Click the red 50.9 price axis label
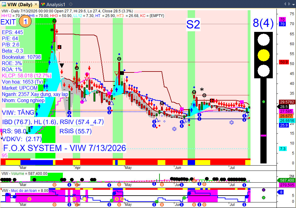Screen dimensions: 296x208 click(x=284, y=62)
